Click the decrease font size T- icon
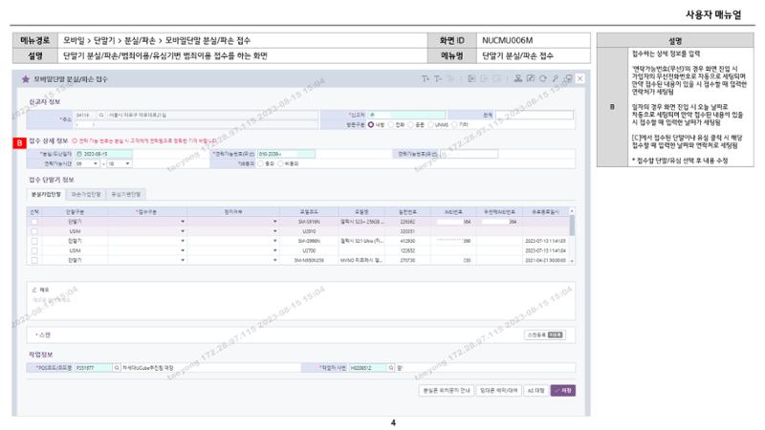 [438, 78]
